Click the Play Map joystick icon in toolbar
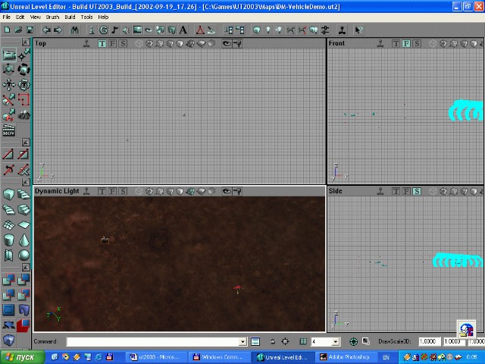Screen dimensions: 485x364 pyautogui.click(x=342, y=30)
